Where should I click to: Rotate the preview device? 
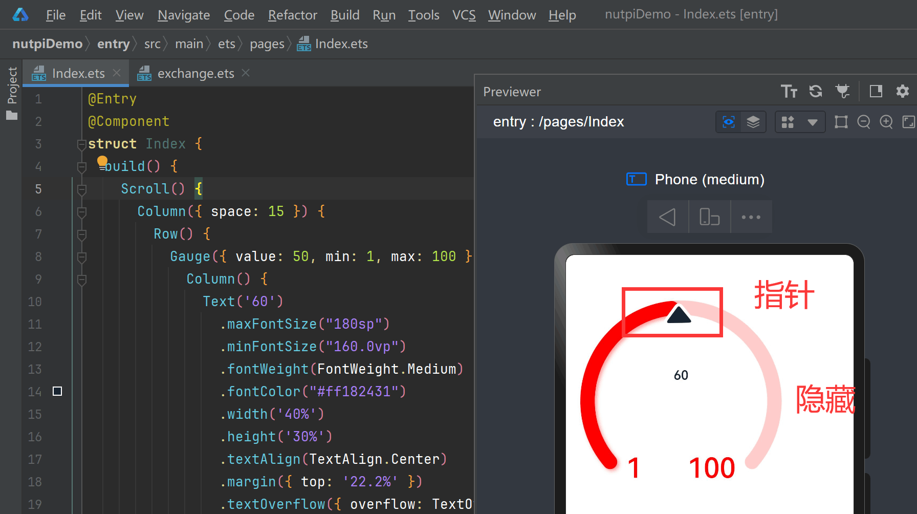pos(710,217)
